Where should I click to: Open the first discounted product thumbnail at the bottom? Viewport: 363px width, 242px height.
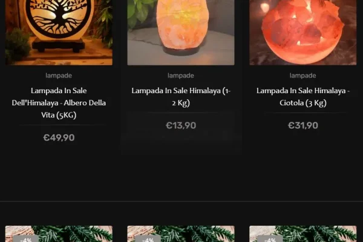point(59,234)
